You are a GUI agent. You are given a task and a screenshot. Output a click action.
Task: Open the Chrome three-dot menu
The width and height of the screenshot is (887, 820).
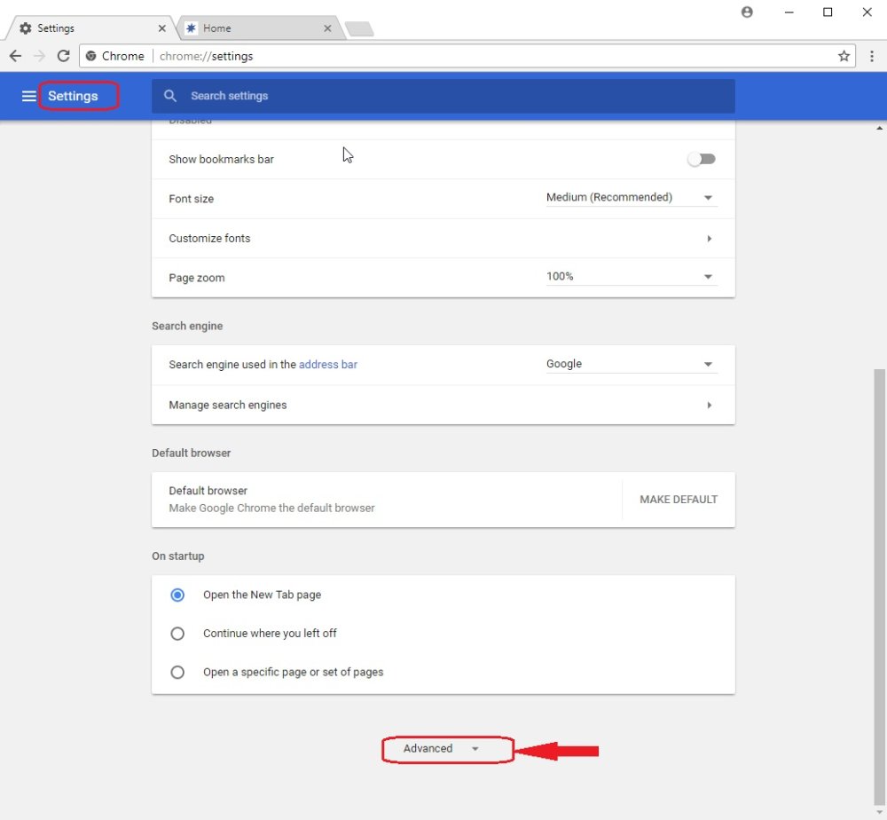[871, 55]
